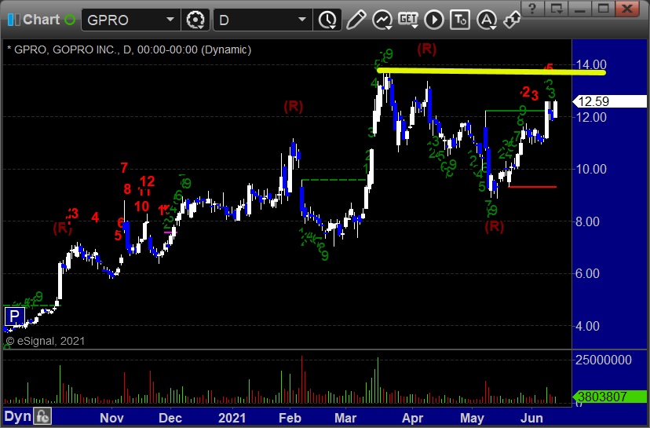Open the time template clock icon
650x428 pixels.
coord(327,20)
